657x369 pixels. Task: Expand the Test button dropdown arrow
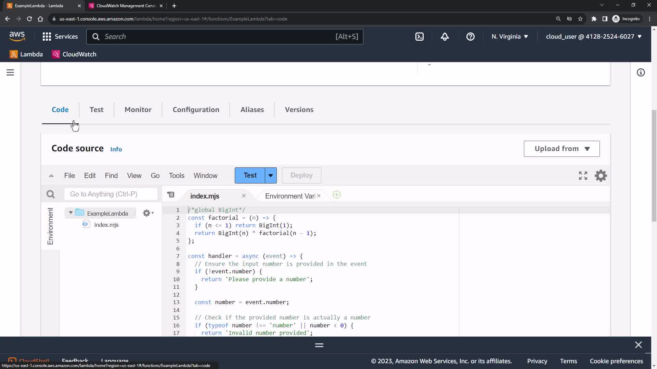point(271,176)
